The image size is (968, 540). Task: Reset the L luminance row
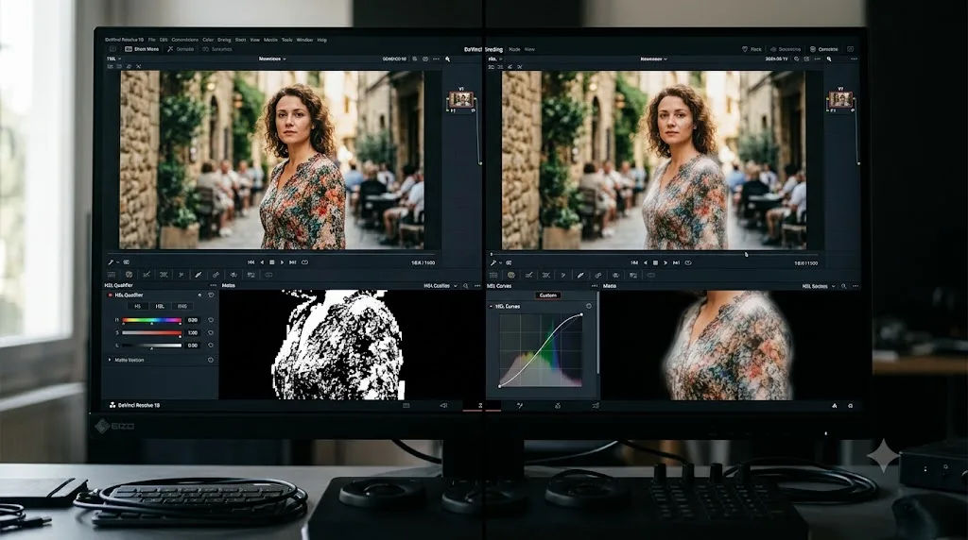211,346
